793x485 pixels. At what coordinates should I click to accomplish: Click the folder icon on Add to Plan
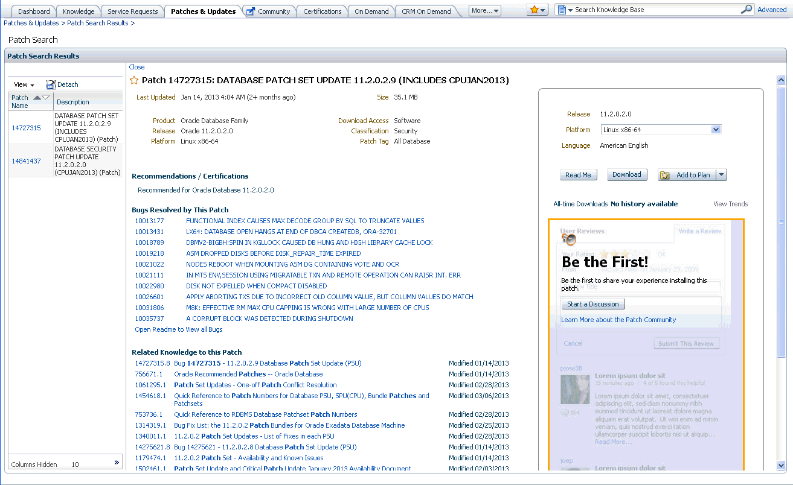(665, 175)
